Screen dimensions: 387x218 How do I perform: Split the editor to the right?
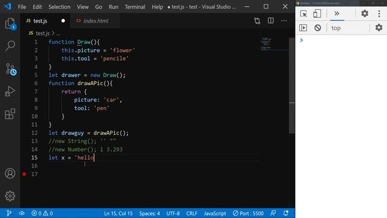pos(271,21)
